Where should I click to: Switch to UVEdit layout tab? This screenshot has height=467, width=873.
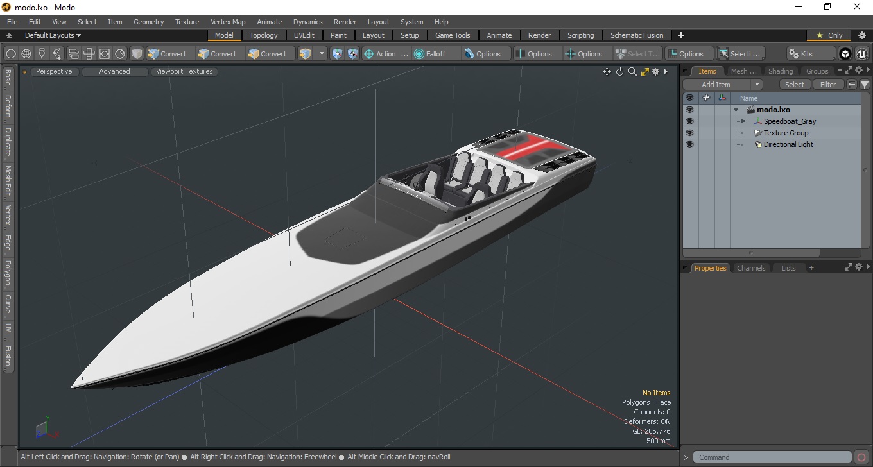coord(304,35)
